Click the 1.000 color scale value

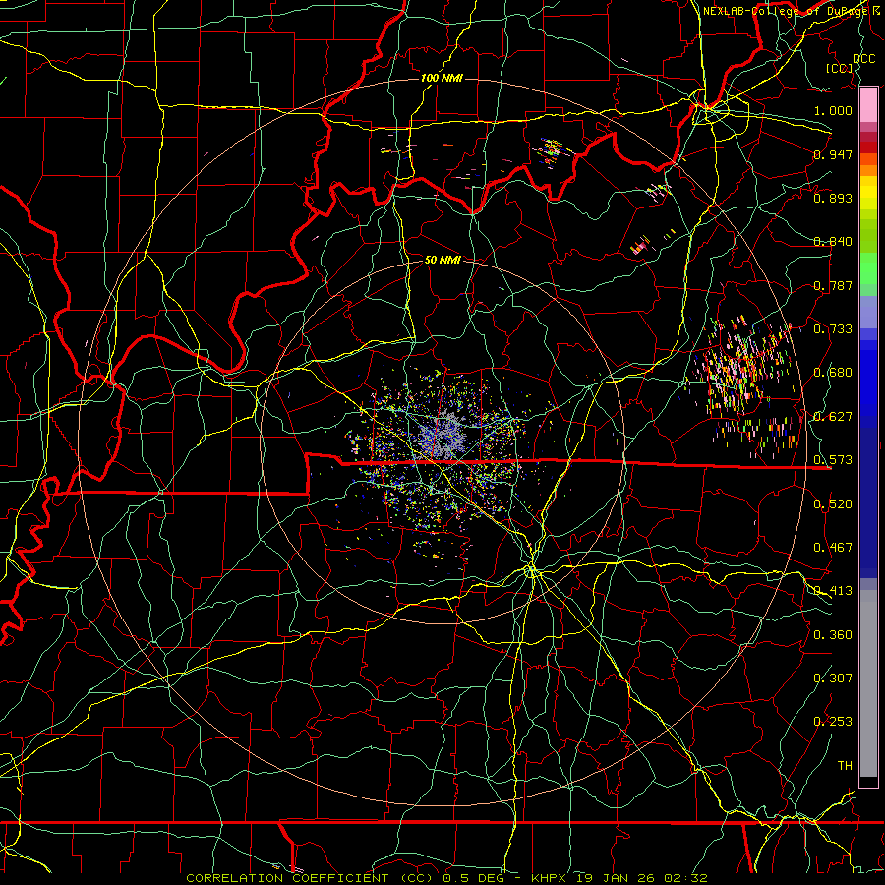click(x=833, y=110)
